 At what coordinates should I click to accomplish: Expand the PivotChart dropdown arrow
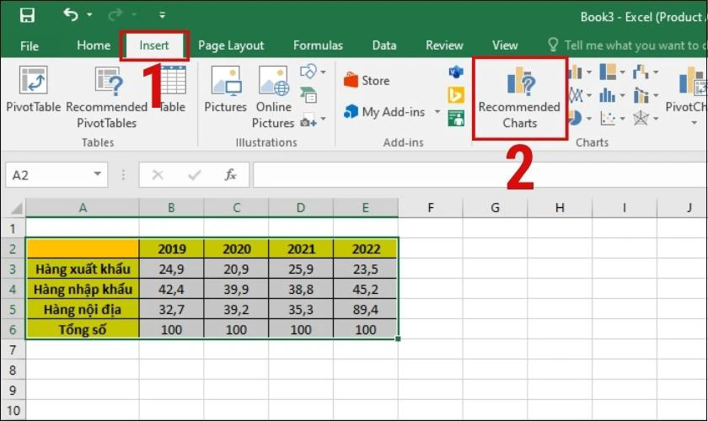tap(694, 123)
